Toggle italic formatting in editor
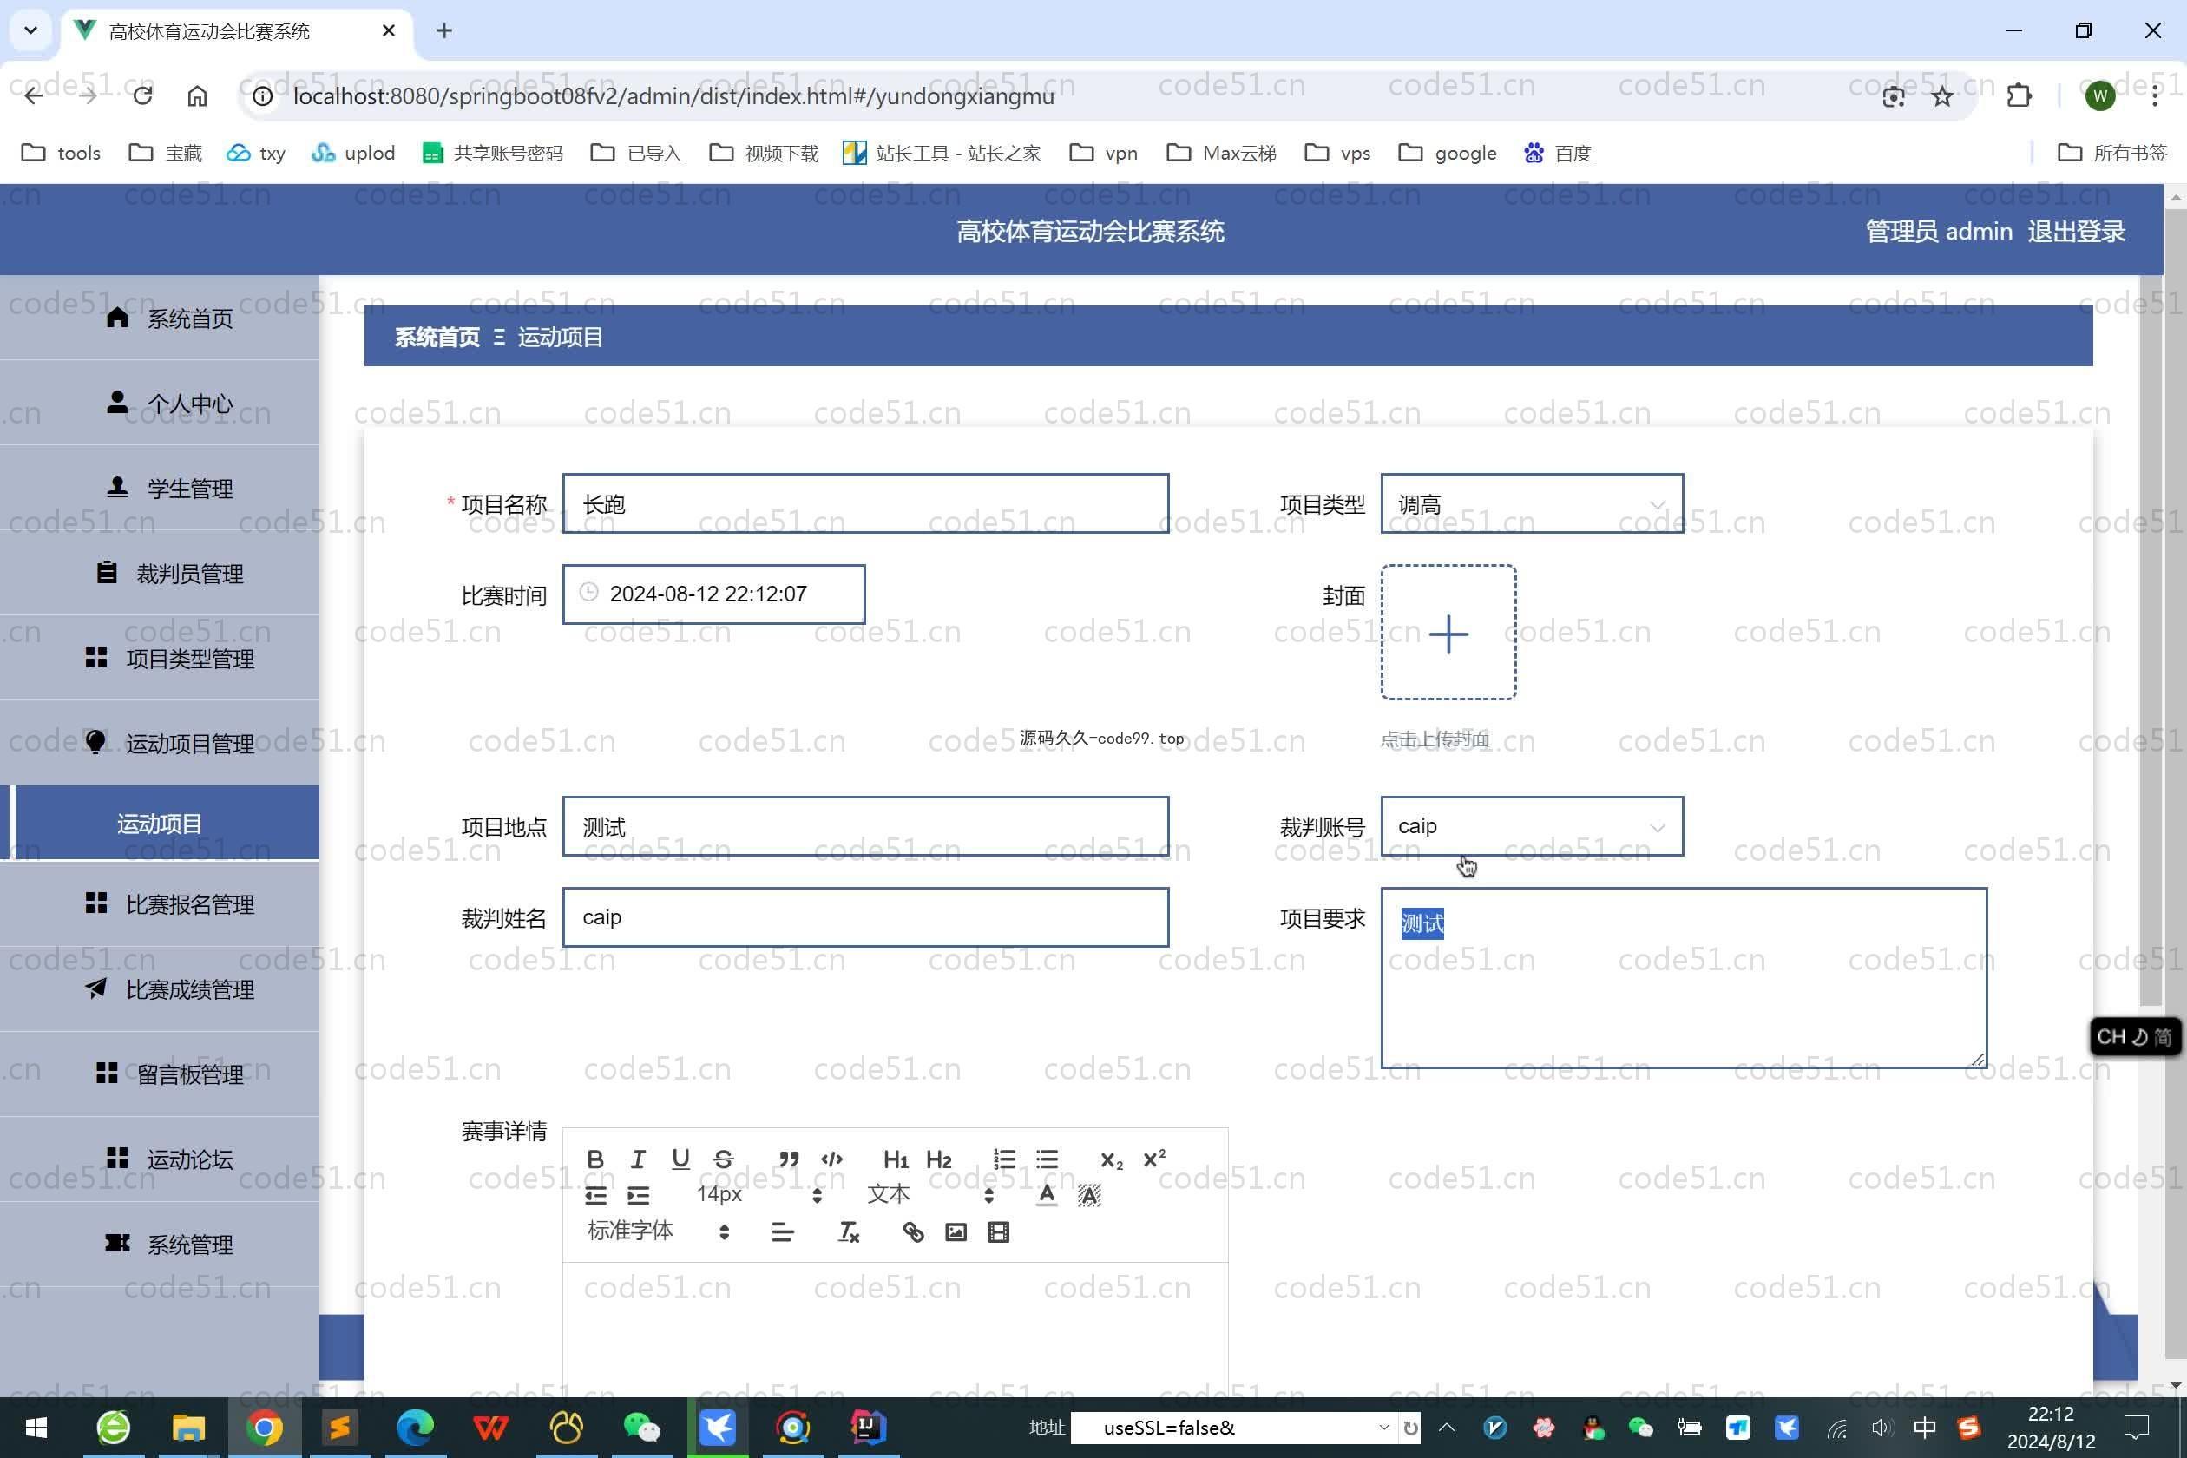2187x1458 pixels. (x=638, y=1159)
